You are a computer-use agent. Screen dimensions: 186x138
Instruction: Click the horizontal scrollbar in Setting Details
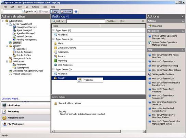click(88, 131)
